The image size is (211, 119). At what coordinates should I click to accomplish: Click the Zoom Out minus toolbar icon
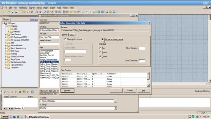[103, 12]
